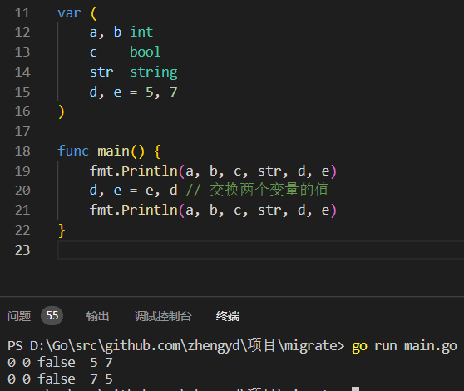Viewport: 464px width, 391px height.
Task: Click terminal output line '0 0 false 7 5'
Action: [x=60, y=379]
